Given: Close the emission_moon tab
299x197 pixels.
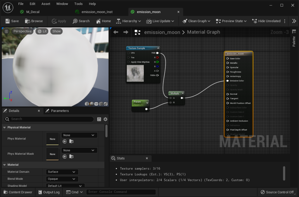Looking at the screenshot, I should 178,12.
